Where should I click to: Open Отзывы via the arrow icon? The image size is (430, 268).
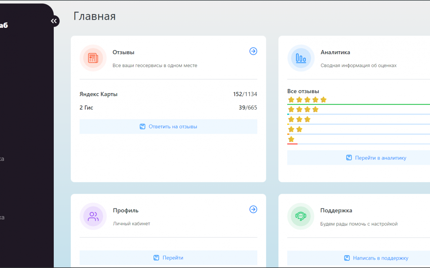tap(253, 51)
